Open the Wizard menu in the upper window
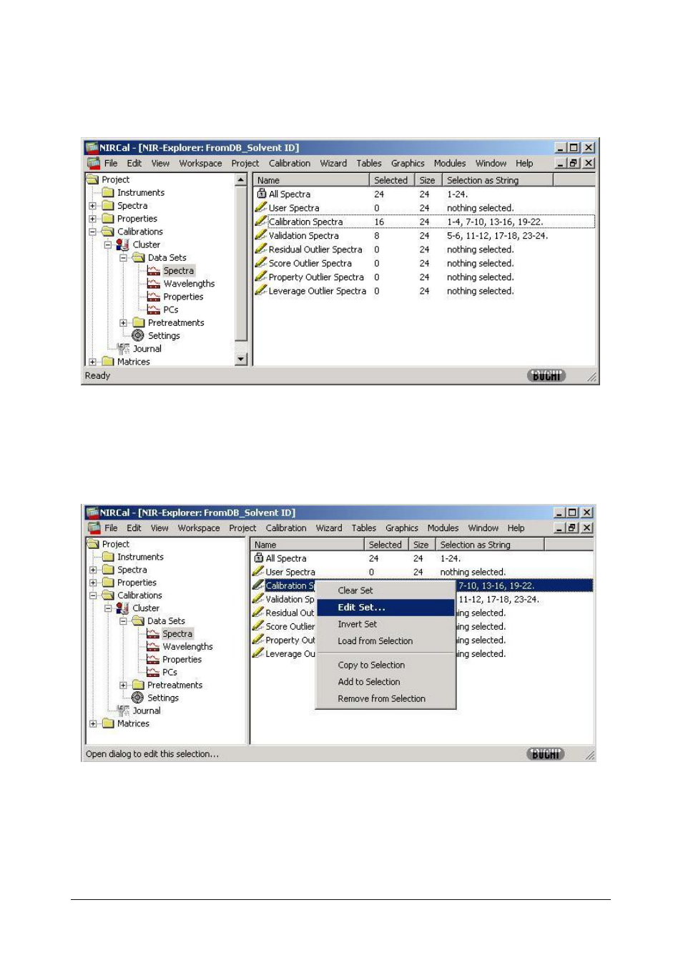683x965 pixels. coord(333,163)
